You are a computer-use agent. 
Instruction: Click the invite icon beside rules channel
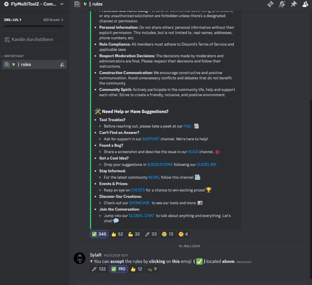coord(62,65)
